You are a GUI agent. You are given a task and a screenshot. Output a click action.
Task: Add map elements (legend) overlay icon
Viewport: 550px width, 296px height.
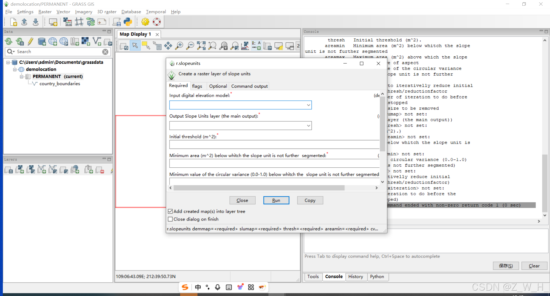pyautogui.click(x=256, y=46)
